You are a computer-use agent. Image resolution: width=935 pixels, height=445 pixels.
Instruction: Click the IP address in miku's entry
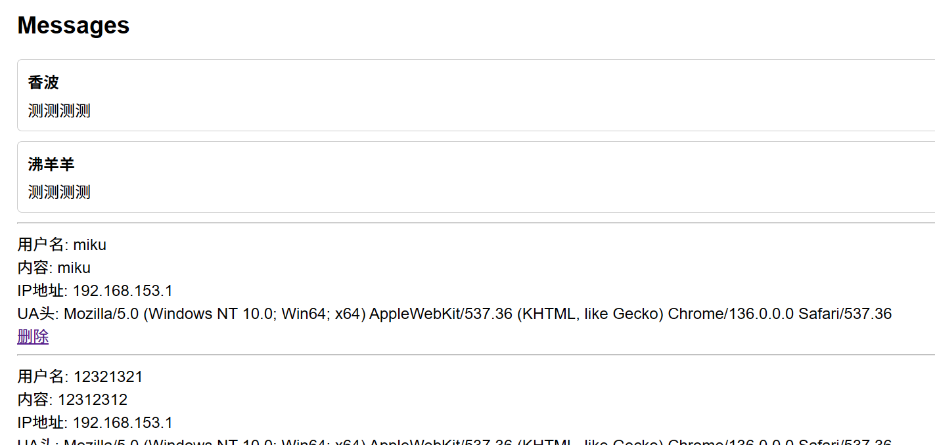click(x=122, y=291)
